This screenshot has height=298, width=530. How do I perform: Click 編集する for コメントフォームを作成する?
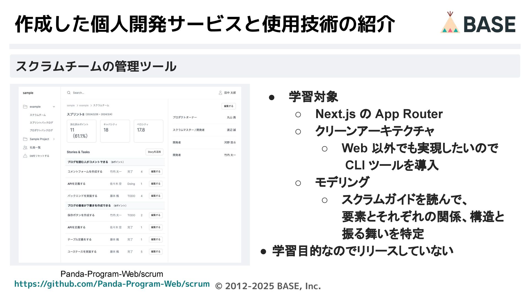point(156,172)
